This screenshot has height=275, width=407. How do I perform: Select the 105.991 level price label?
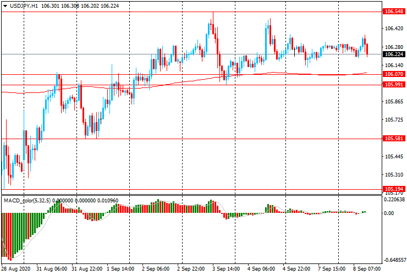[x=394, y=84]
